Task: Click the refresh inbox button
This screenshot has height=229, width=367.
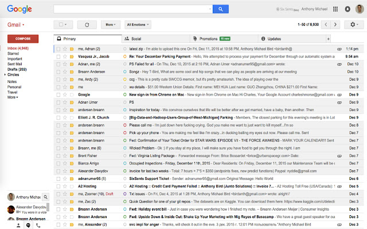Action: [87, 25]
